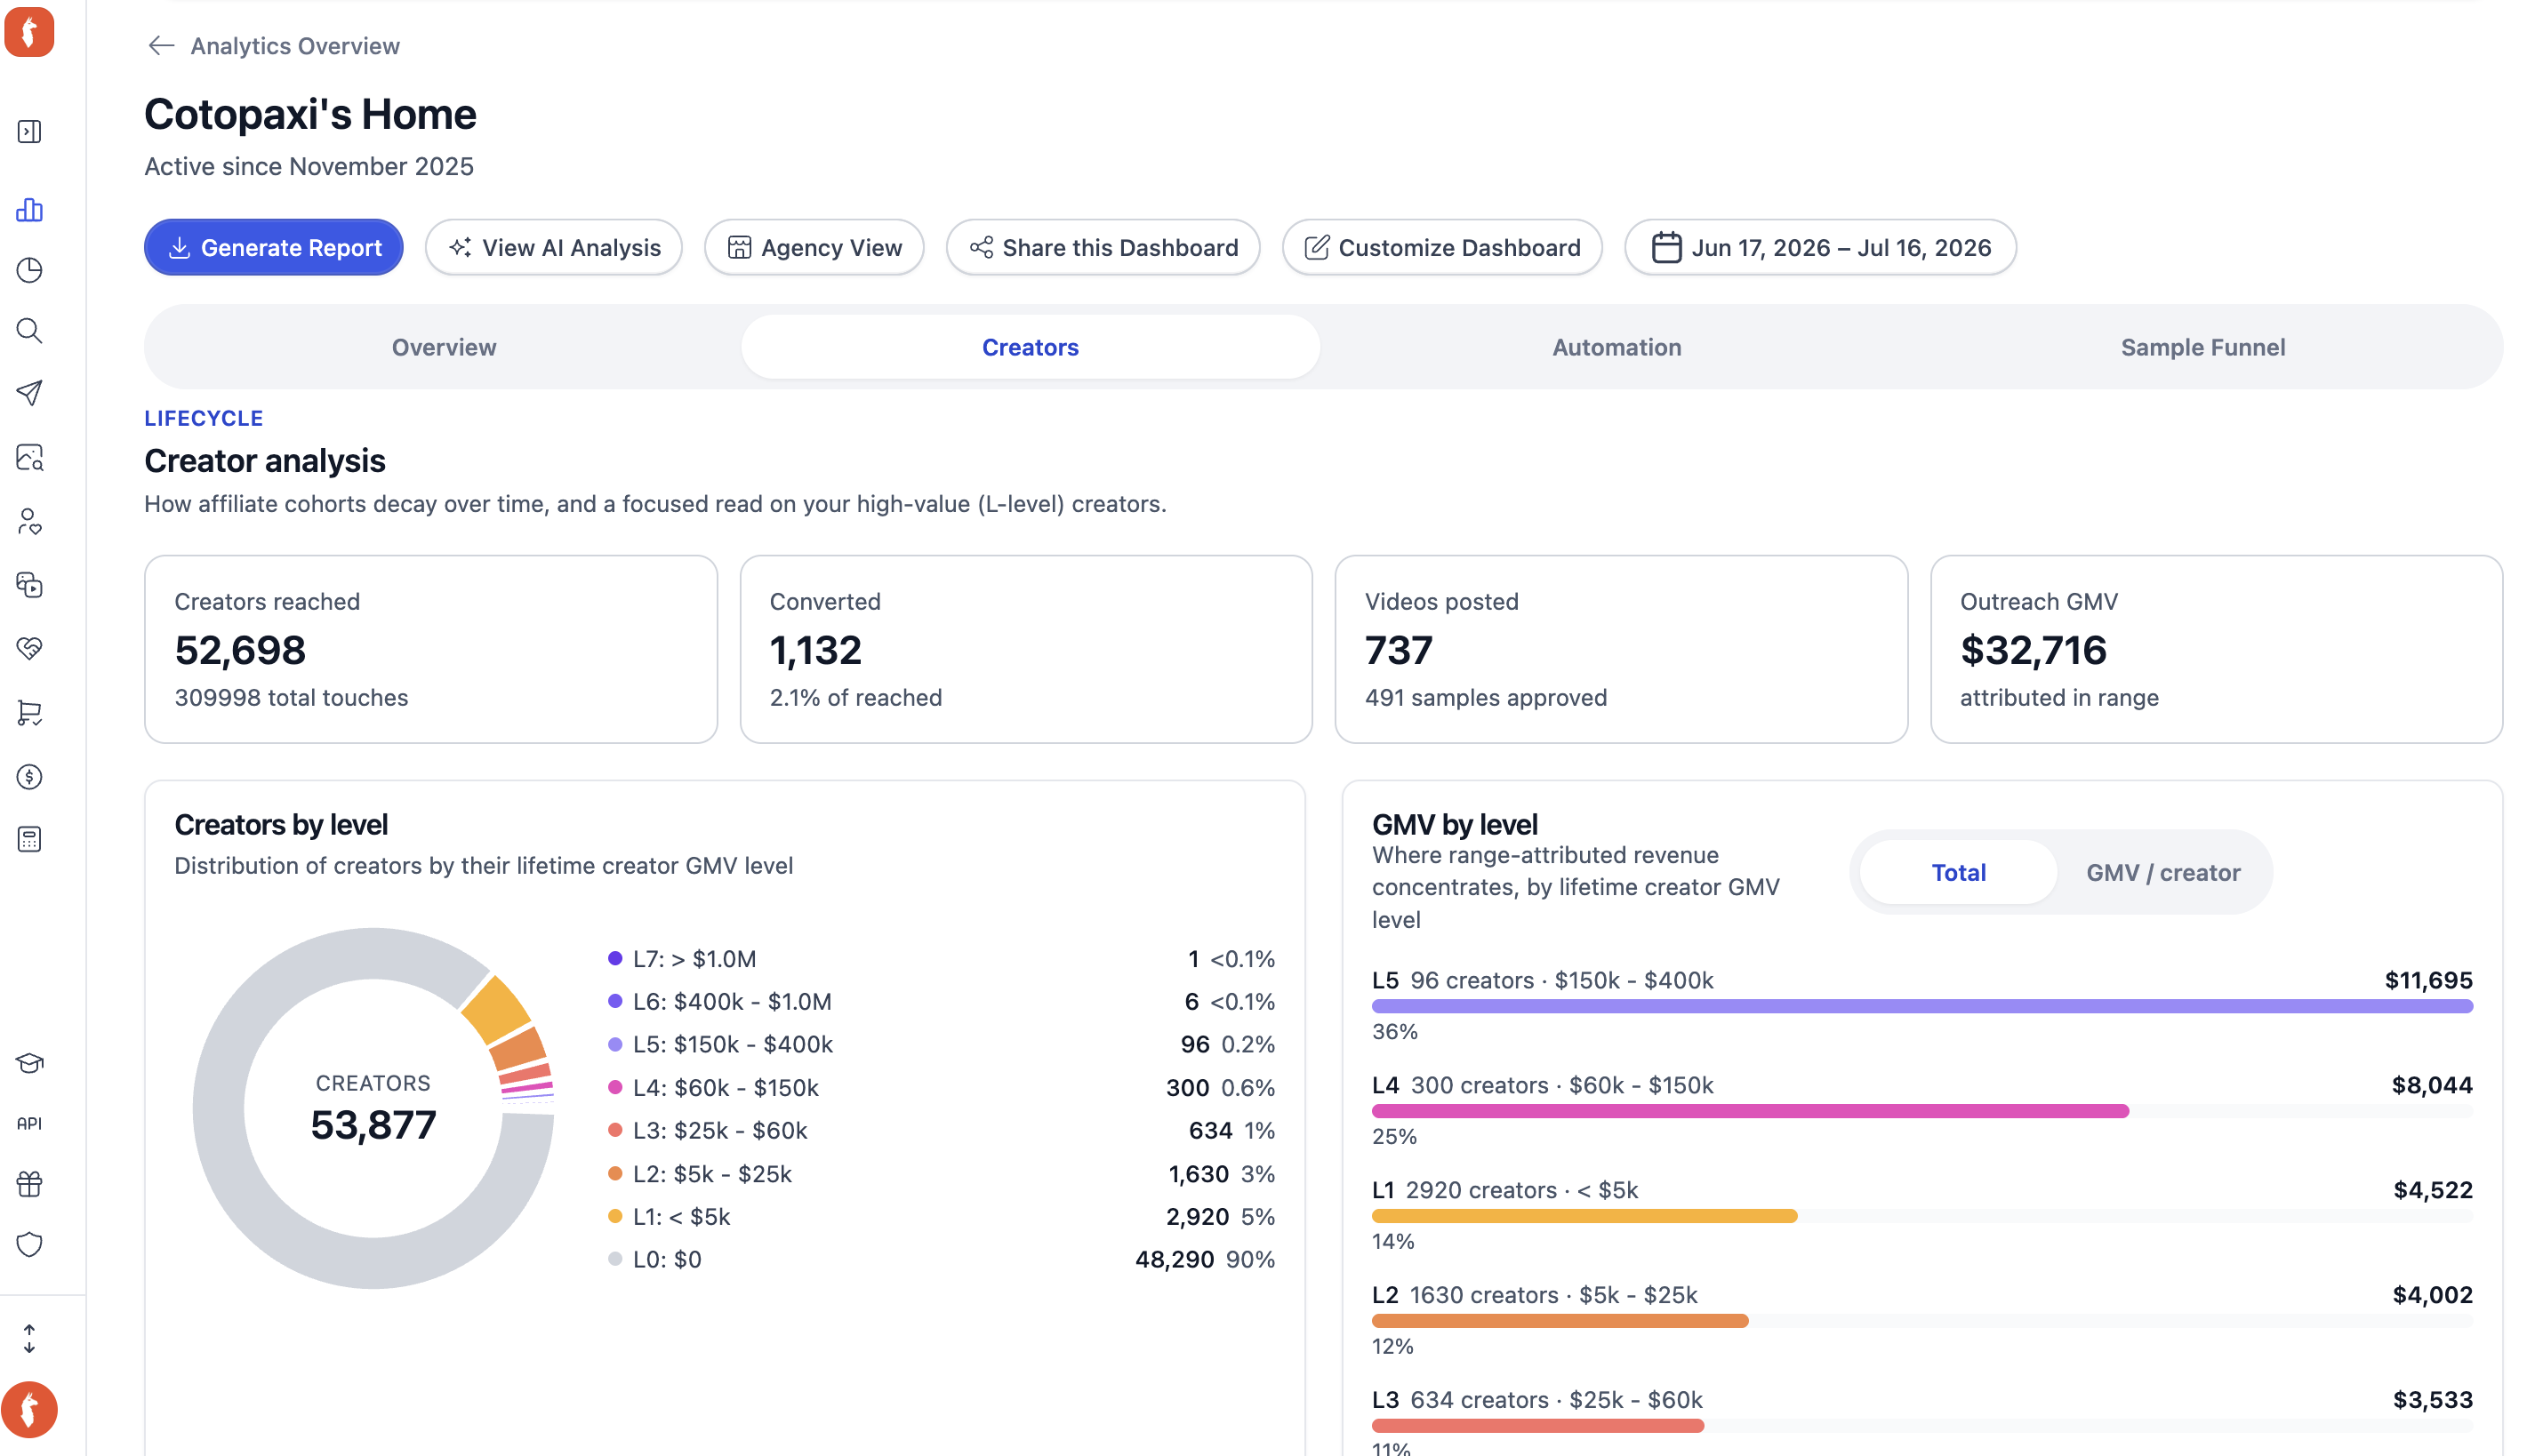Open the paper plane outreach icon

pyautogui.click(x=29, y=393)
